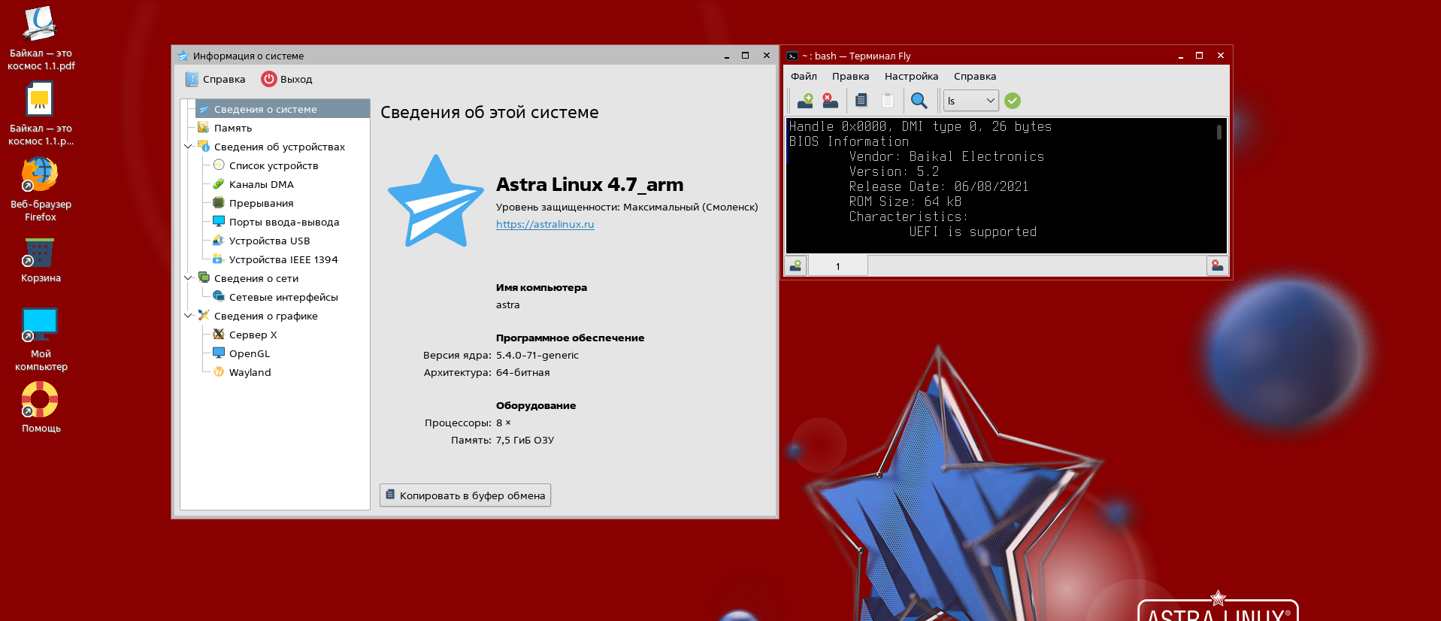1441x621 pixels.
Task: Click 64-битная architecture value
Action: 522,372
